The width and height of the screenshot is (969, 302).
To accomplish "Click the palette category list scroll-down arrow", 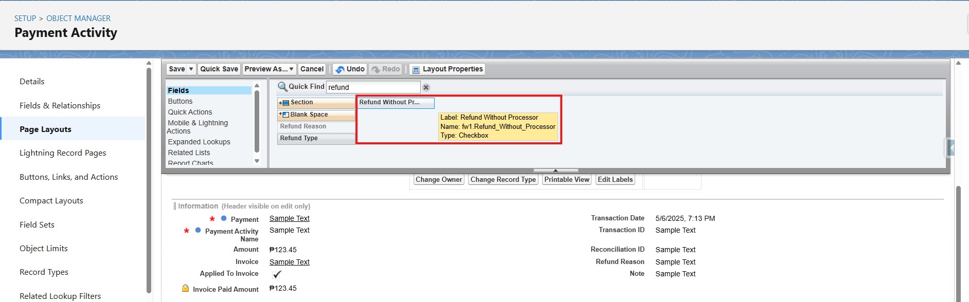I will [x=257, y=161].
